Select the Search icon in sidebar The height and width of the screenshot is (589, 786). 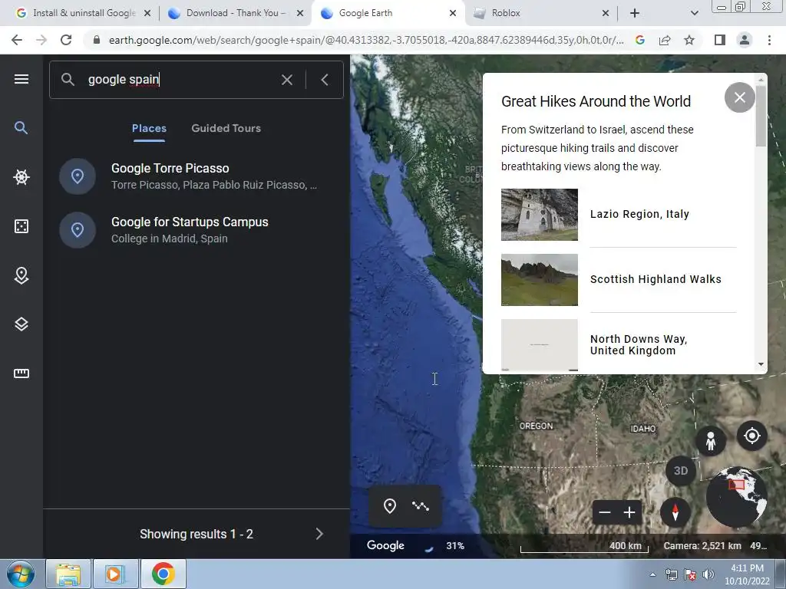21,128
